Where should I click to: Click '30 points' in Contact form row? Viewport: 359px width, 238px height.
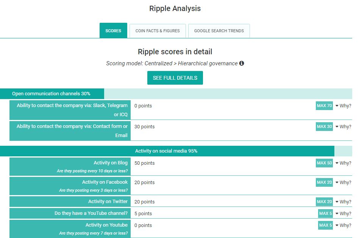(x=144, y=127)
